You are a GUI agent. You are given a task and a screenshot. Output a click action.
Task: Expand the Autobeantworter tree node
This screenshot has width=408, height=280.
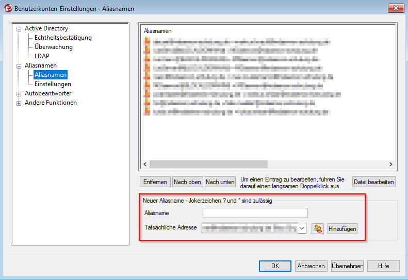[19, 94]
